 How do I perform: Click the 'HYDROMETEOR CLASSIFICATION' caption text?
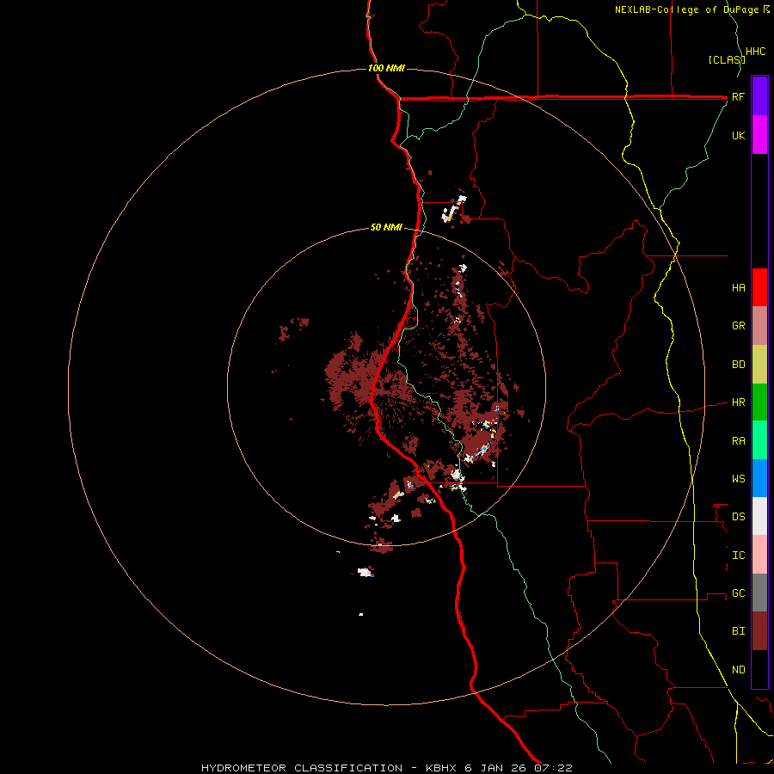(x=302, y=768)
